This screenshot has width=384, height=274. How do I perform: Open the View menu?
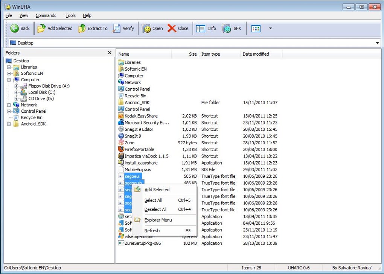pos(24,15)
